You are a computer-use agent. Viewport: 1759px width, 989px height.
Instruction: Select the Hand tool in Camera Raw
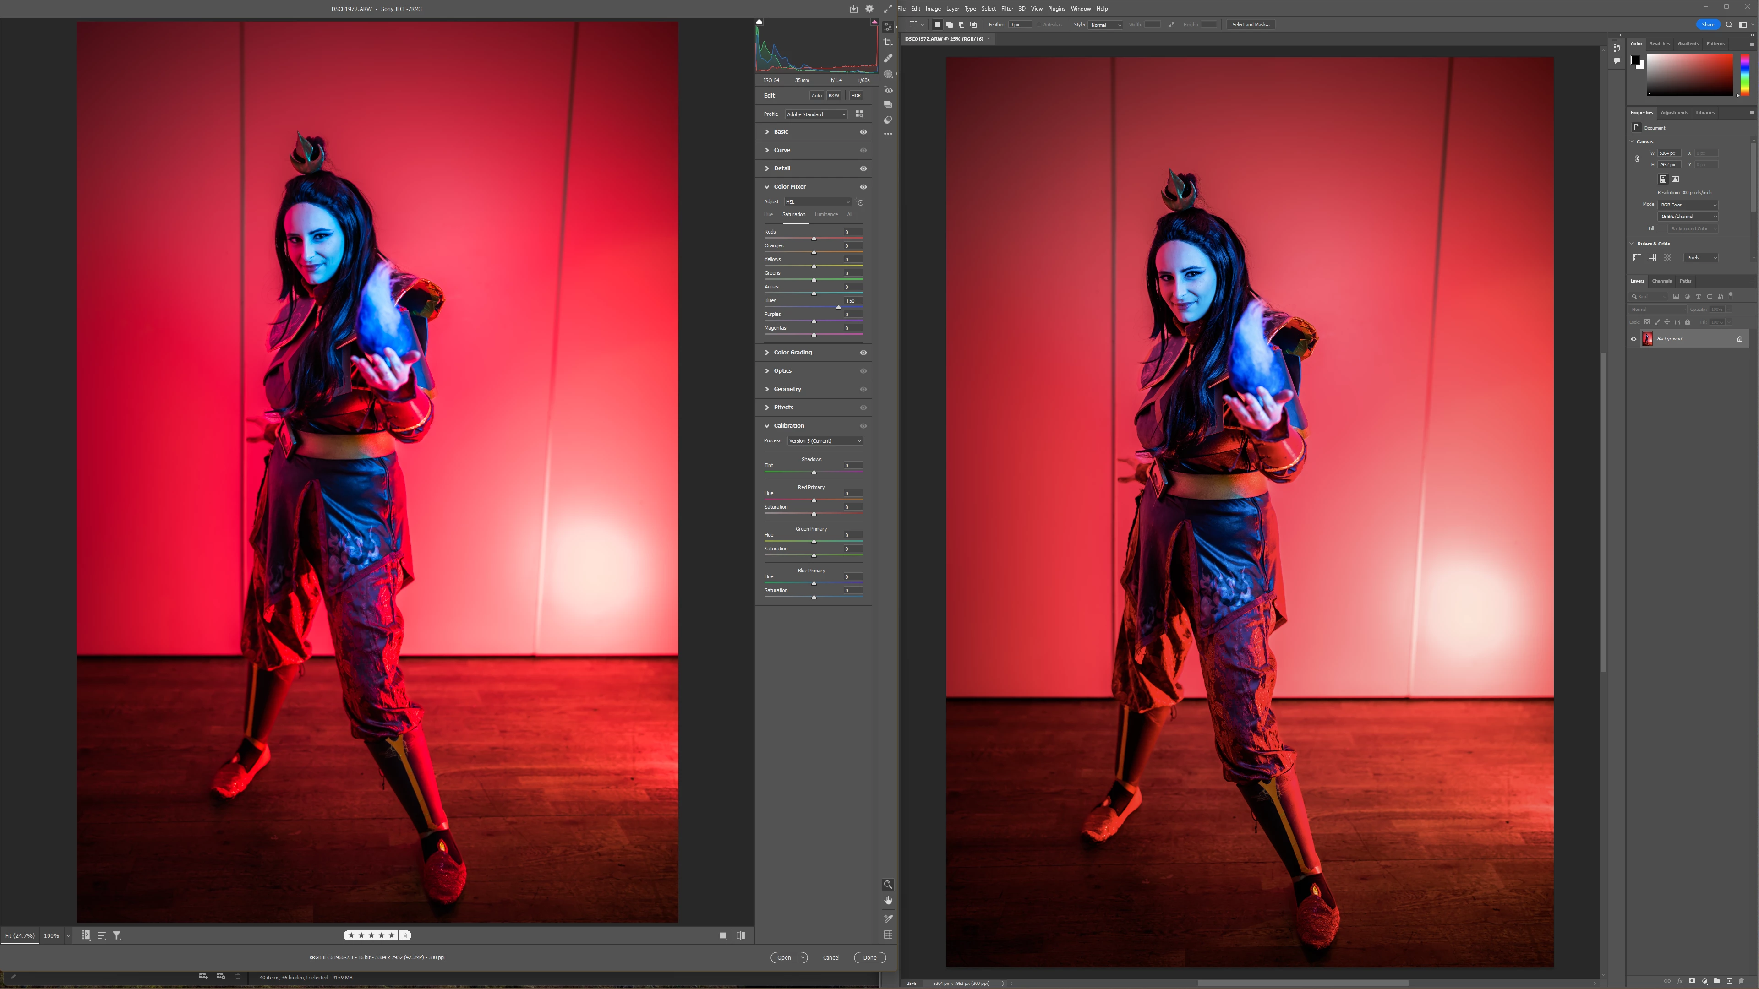coord(888,900)
